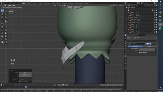Image resolution: width=163 pixels, height=92 pixels.
Task: Open the outliner filter dropdown
Action: click(153, 5)
